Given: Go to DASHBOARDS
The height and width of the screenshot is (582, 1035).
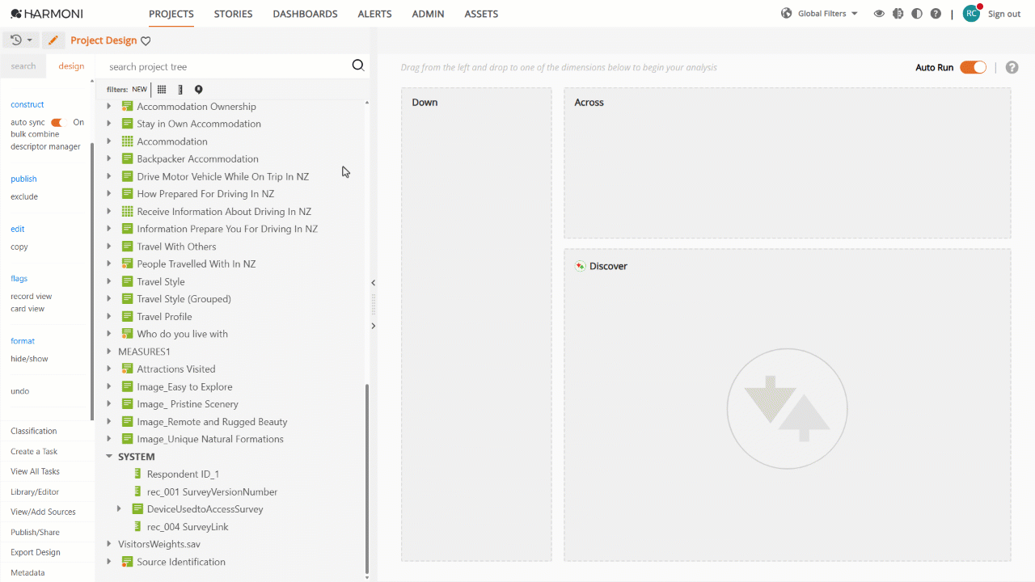Looking at the screenshot, I should coord(305,14).
